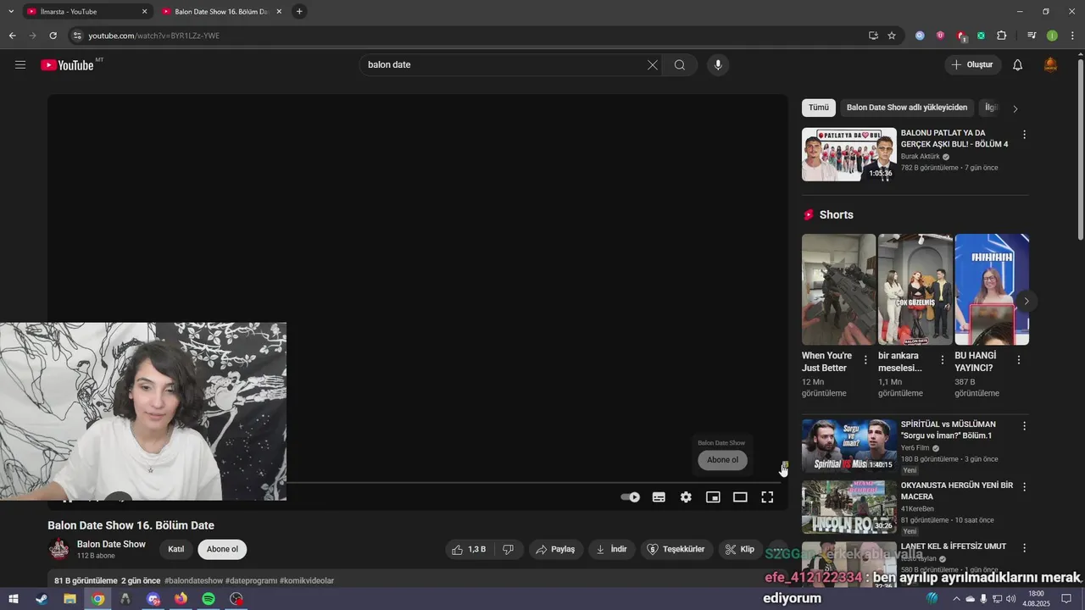Viewport: 1085px width, 610px height.
Task: Clear the search box with the X
Action: pyautogui.click(x=653, y=65)
